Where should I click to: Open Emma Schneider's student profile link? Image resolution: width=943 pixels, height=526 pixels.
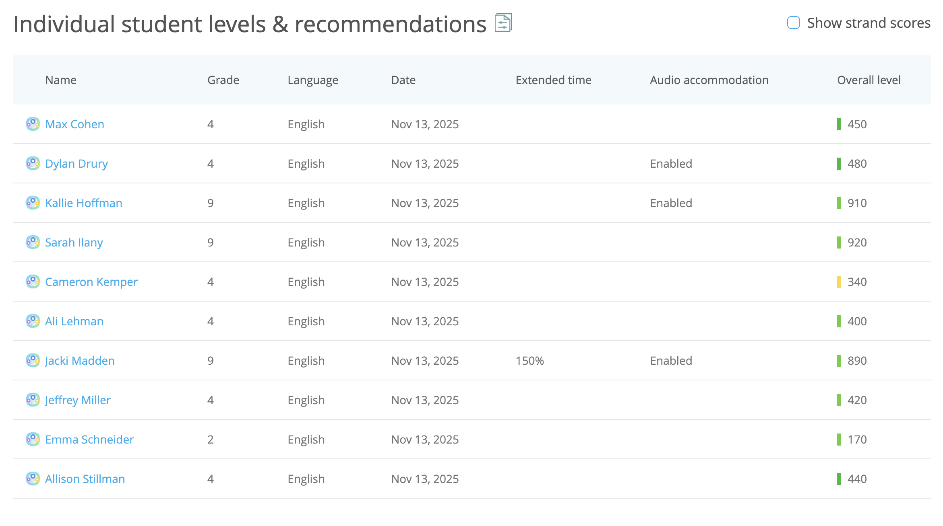pos(89,439)
